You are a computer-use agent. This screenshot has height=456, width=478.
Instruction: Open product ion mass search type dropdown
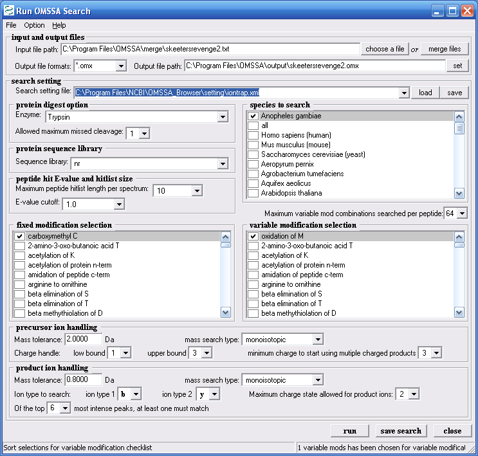[318, 380]
